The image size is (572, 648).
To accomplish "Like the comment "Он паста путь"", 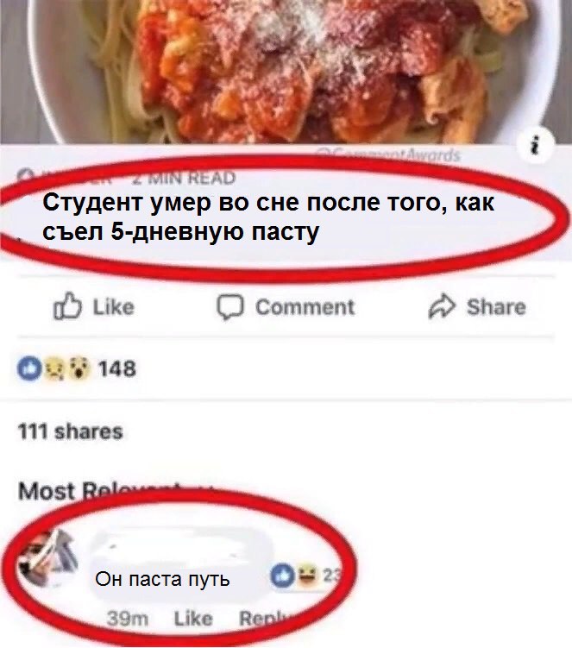I will point(193,619).
